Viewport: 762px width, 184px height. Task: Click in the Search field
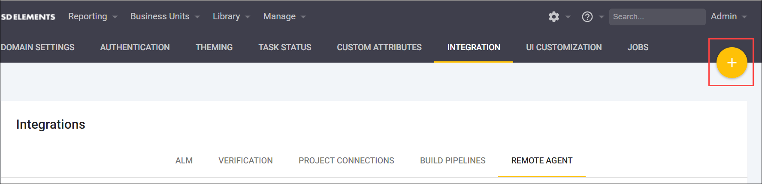[656, 17]
